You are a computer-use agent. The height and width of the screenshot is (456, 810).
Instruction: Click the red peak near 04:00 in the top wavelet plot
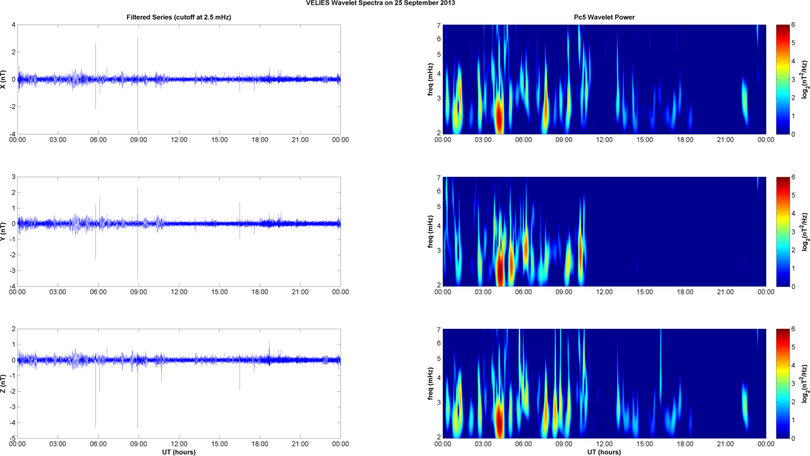click(x=499, y=117)
